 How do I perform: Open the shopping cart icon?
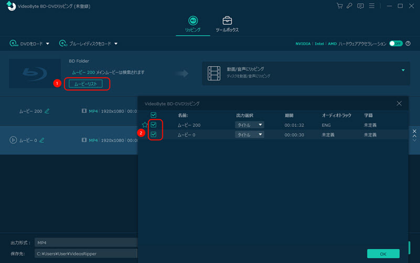pyautogui.click(x=340, y=6)
